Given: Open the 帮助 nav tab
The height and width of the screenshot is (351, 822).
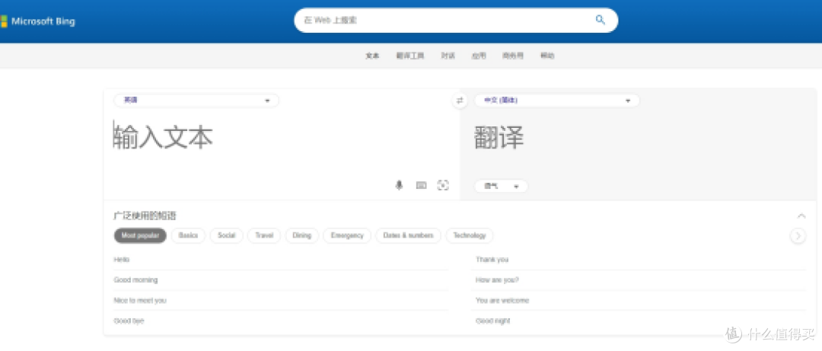Looking at the screenshot, I should coord(547,56).
